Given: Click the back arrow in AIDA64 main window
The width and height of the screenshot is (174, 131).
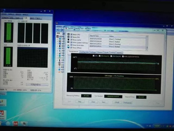Looking at the screenshot, I should point(58,30).
